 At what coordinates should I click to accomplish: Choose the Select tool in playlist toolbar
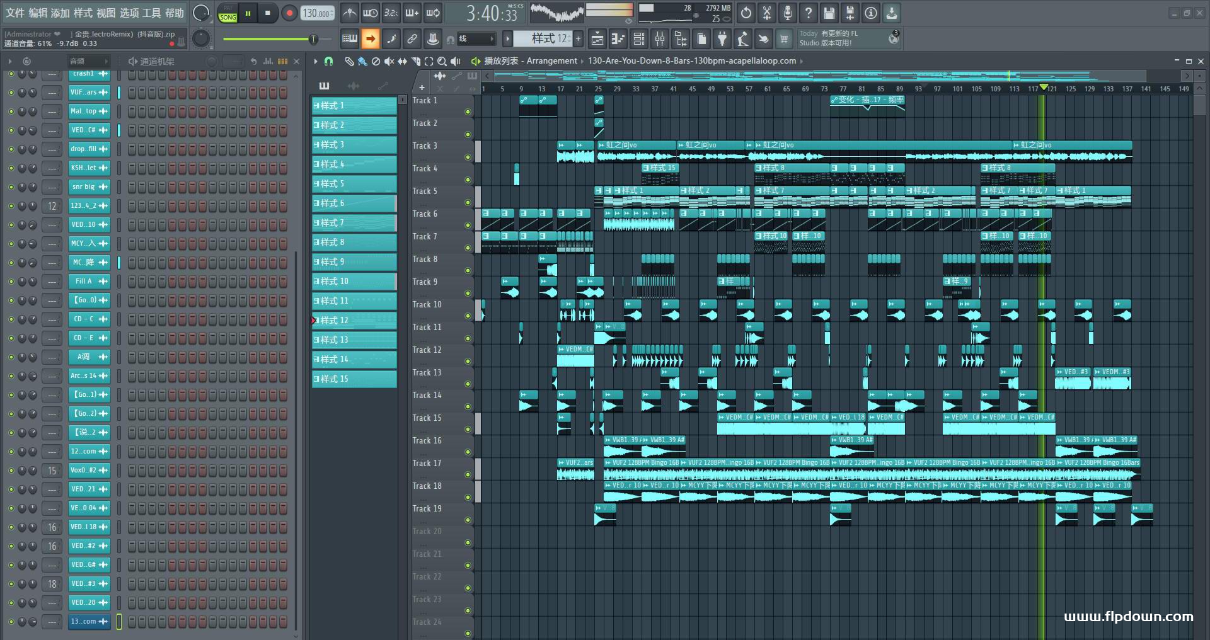[x=429, y=61]
